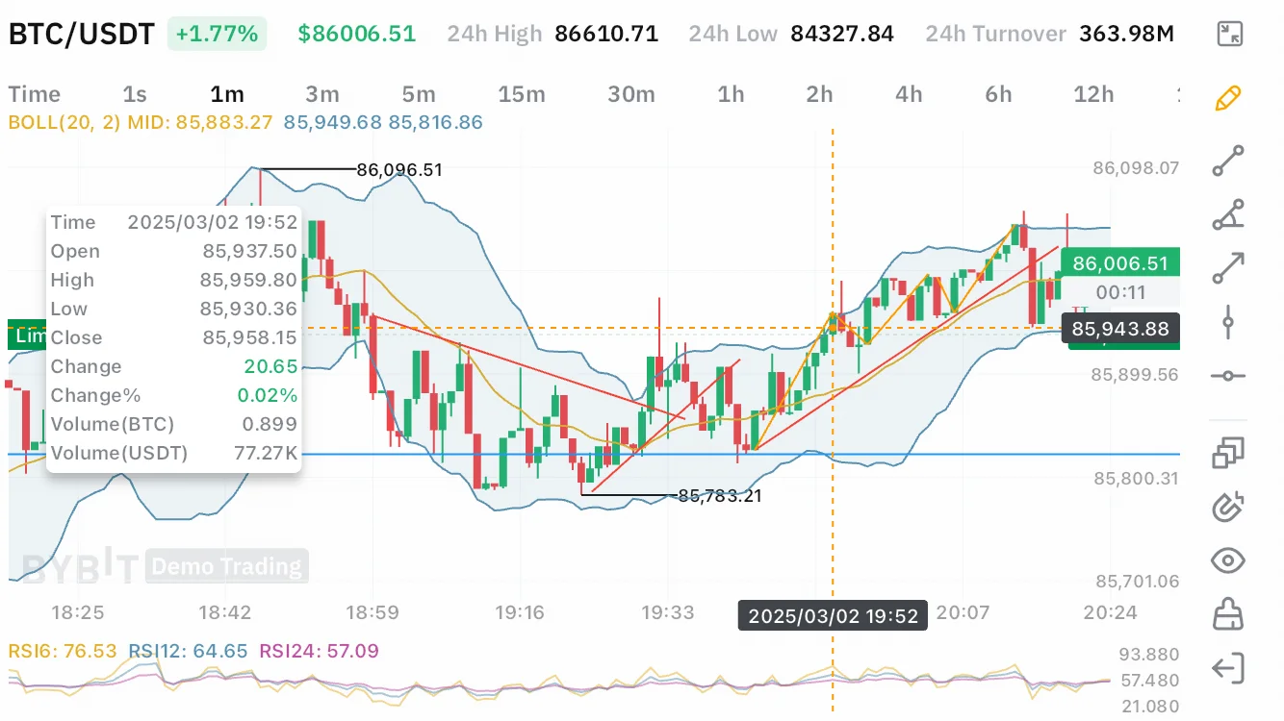Switch to the 1h timeframe

coord(732,94)
